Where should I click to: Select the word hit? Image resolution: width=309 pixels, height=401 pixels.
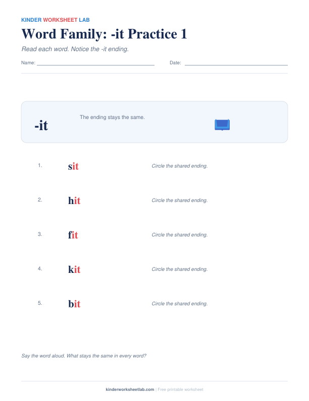pos(74,200)
